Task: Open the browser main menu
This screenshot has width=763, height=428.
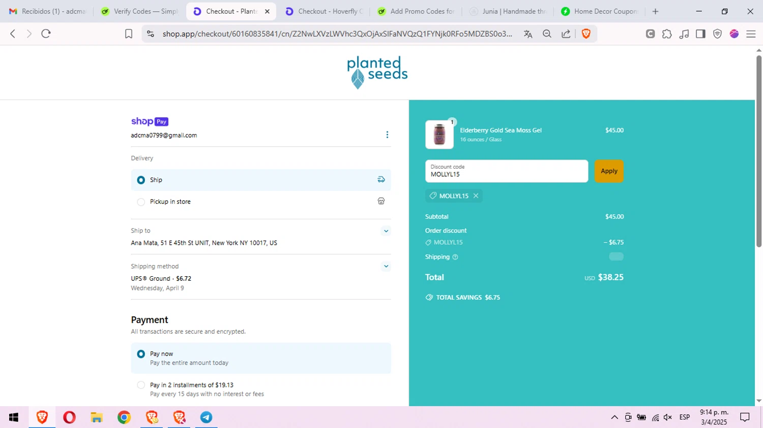Action: pyautogui.click(x=751, y=34)
